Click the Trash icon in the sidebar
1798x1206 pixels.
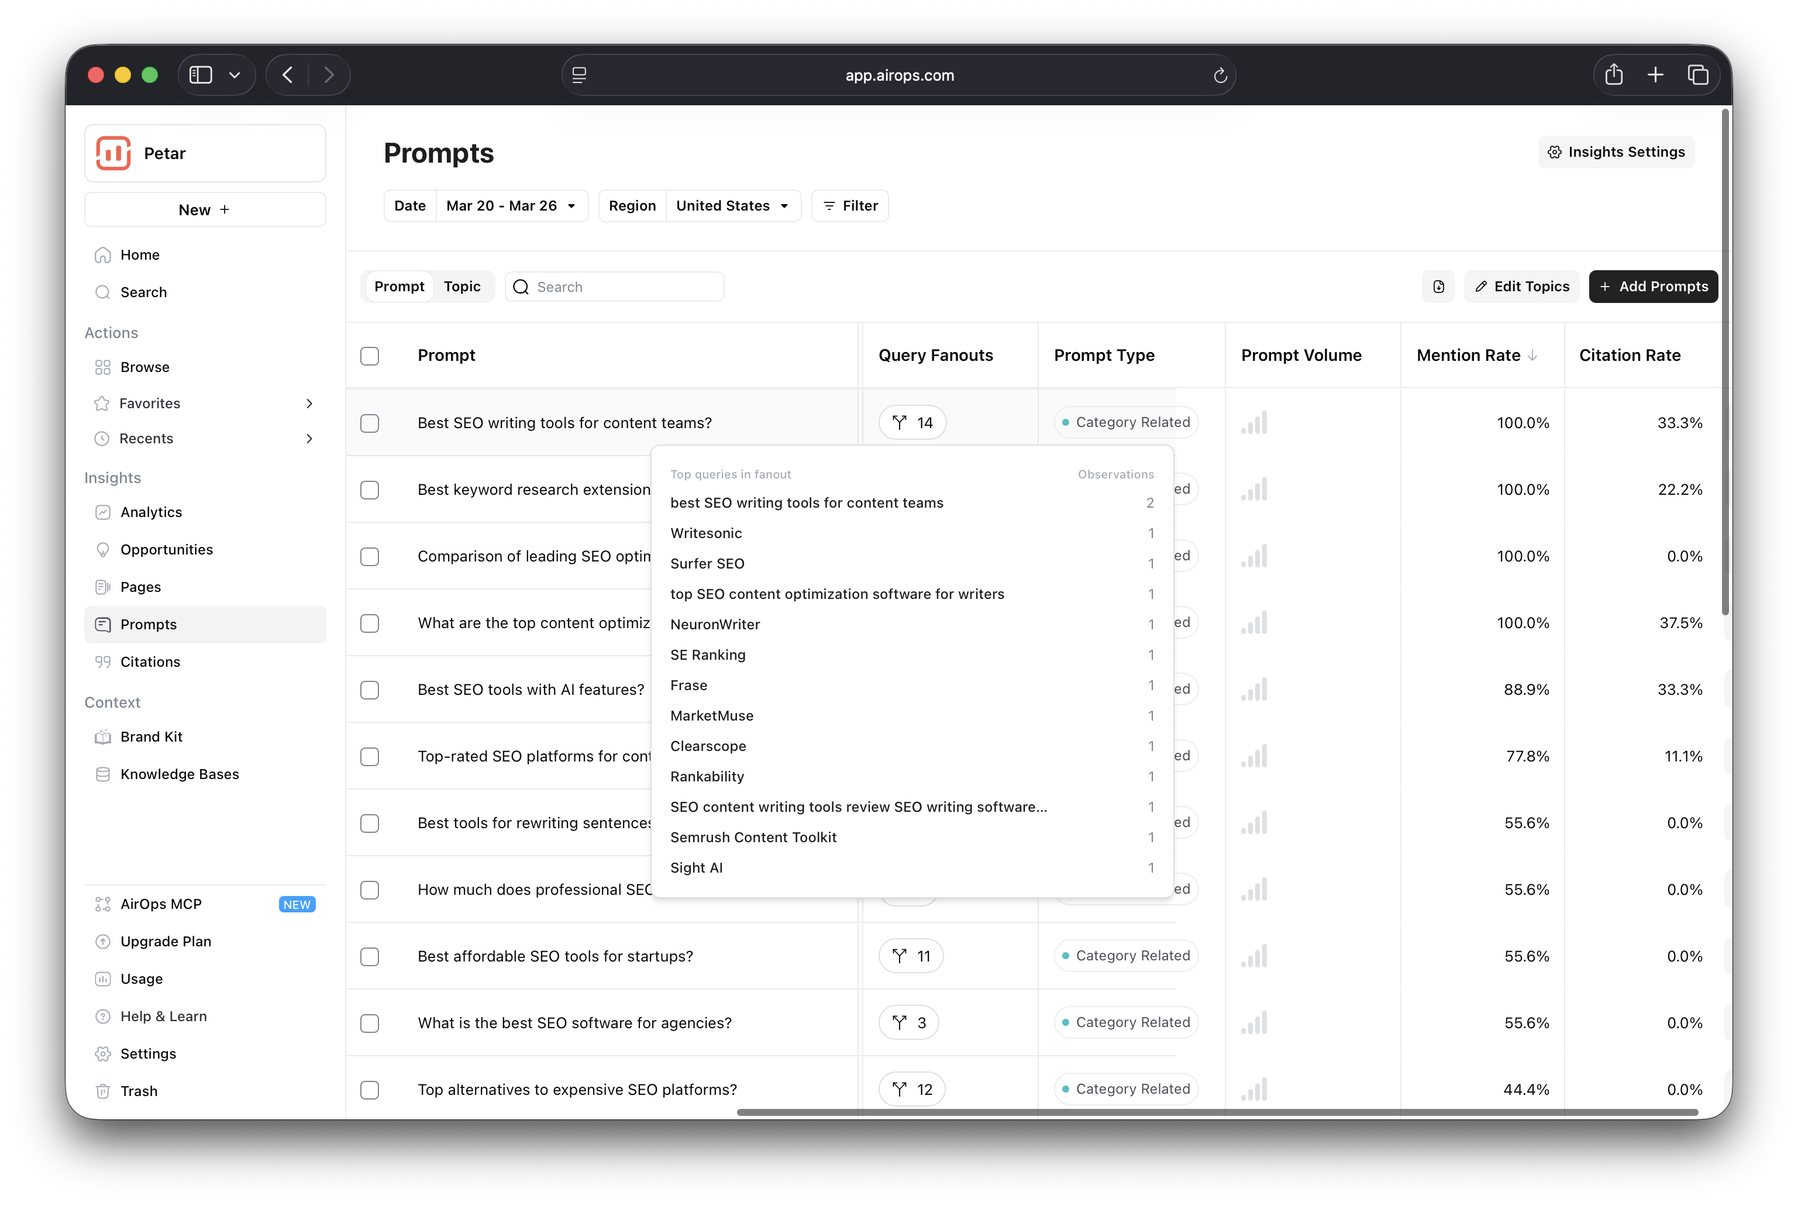click(x=102, y=1091)
